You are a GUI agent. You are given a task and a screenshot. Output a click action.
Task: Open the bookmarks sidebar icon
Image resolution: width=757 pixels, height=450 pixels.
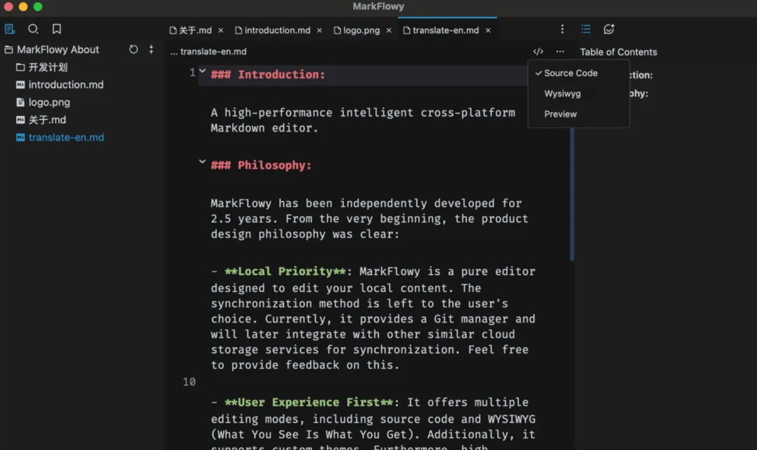coord(56,29)
